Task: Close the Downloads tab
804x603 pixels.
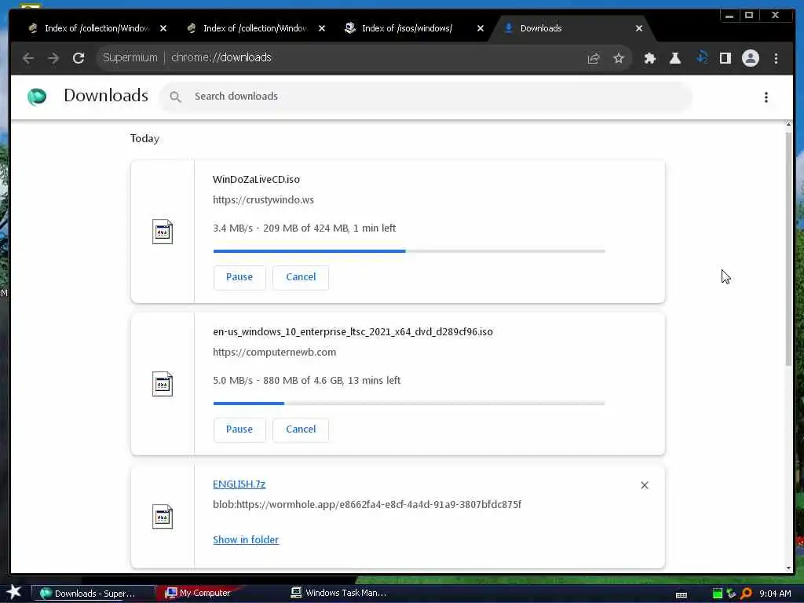Action: pos(639,28)
